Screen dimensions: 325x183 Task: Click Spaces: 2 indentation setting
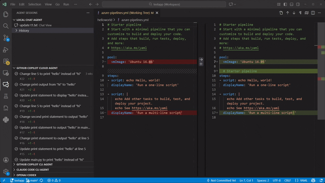(263, 180)
